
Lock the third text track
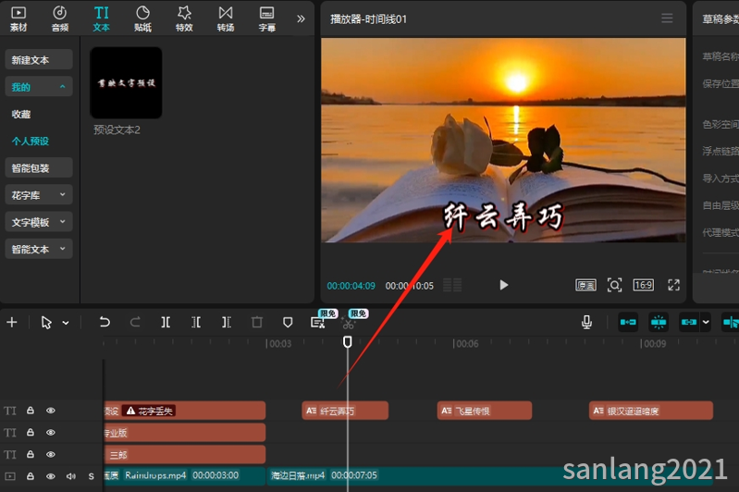click(x=31, y=454)
